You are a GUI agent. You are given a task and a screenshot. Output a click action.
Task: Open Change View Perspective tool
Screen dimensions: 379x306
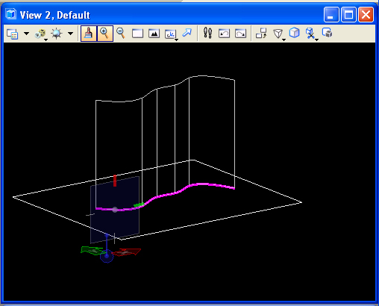pos(278,34)
